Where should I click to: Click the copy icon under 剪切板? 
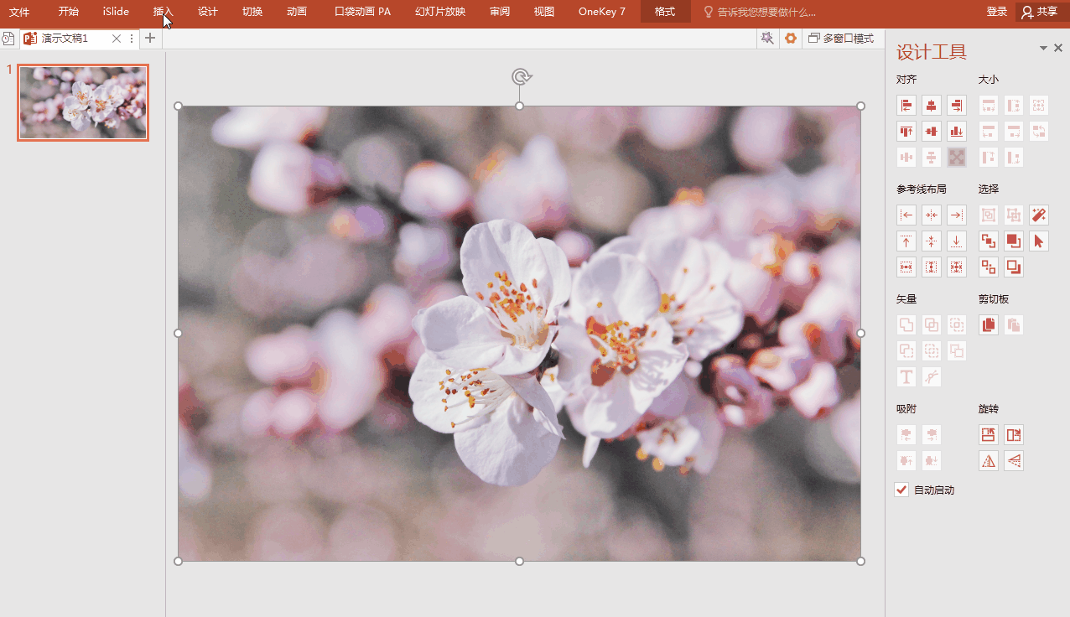click(989, 325)
